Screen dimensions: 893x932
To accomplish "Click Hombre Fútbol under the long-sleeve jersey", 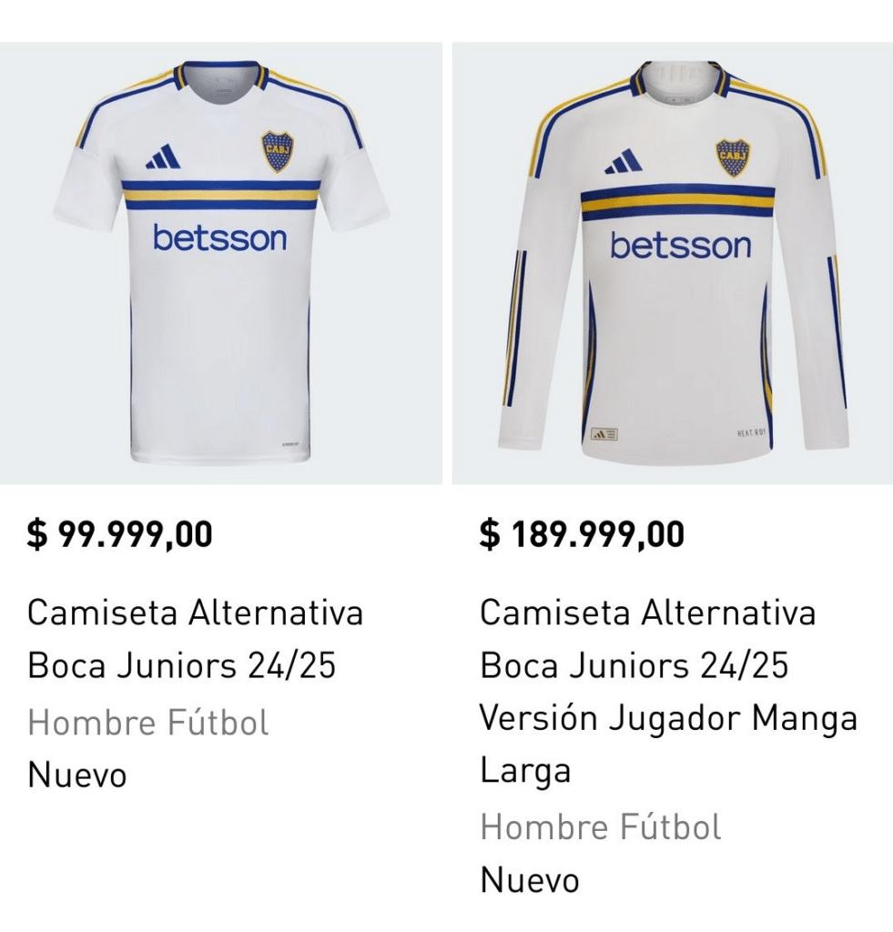I will (601, 827).
